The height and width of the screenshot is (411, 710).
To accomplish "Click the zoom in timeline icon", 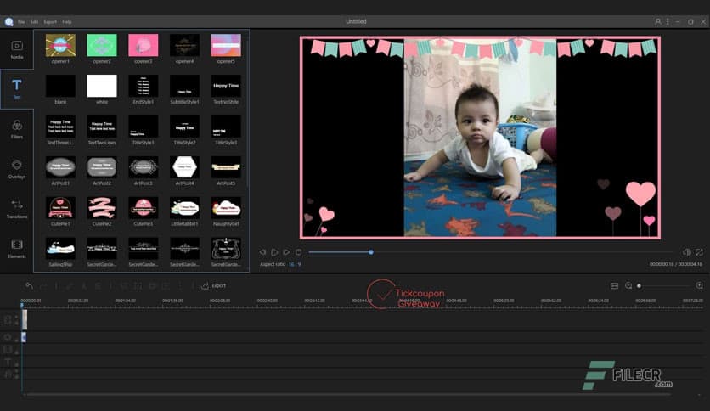I will (699, 286).
